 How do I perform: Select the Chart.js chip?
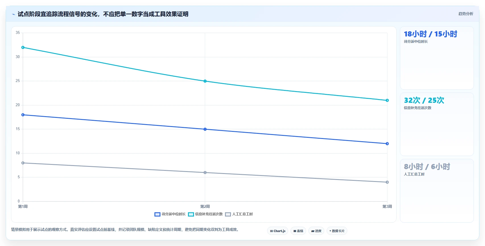pos(278,231)
